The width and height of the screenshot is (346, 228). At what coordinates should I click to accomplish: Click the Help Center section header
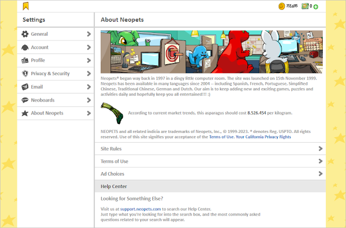210,186
